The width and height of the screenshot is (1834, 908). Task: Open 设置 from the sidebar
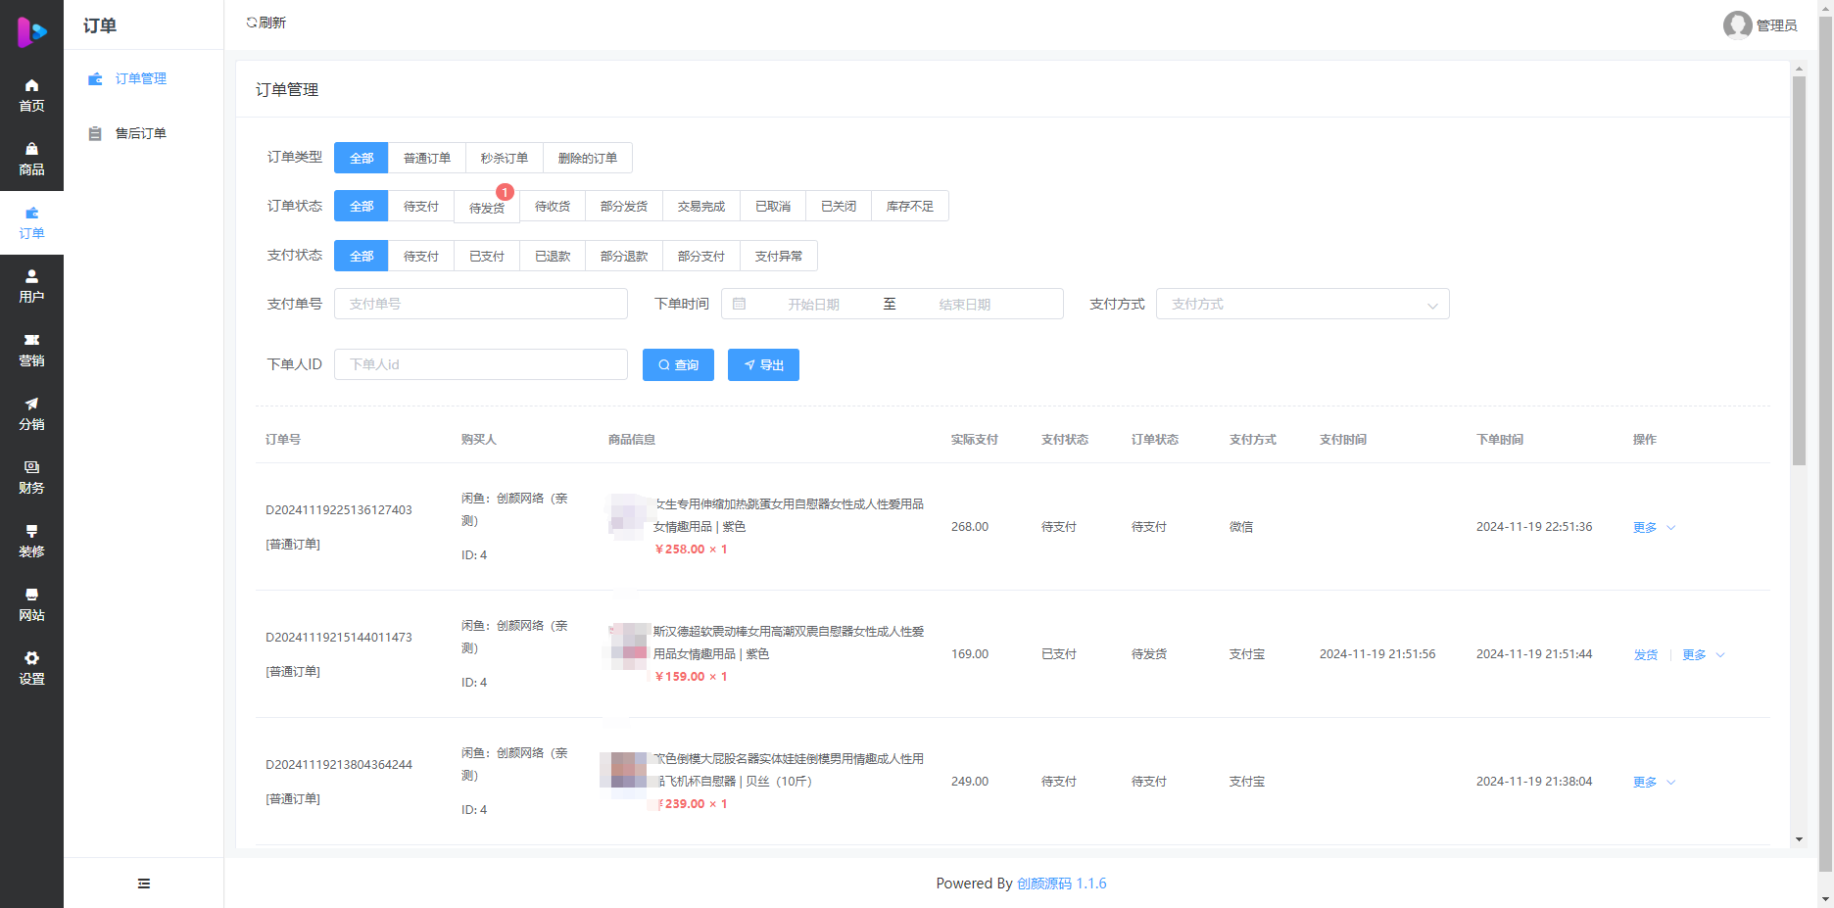coord(31,667)
